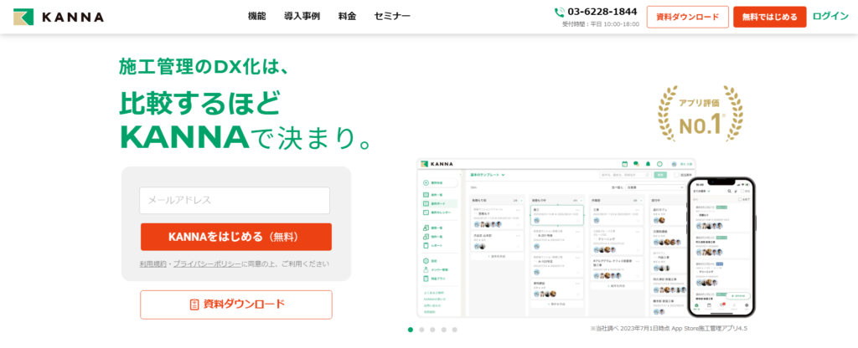This screenshot has height=348, width=858.
Task: Click the phone number 03-6228-1844
Action: click(602, 12)
